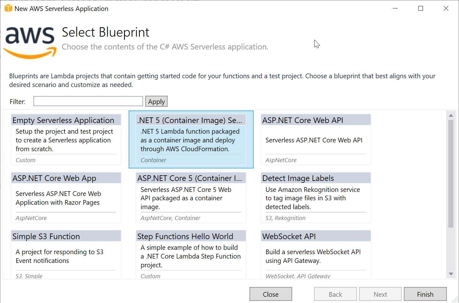Apply the blueprint filter

tap(156, 101)
